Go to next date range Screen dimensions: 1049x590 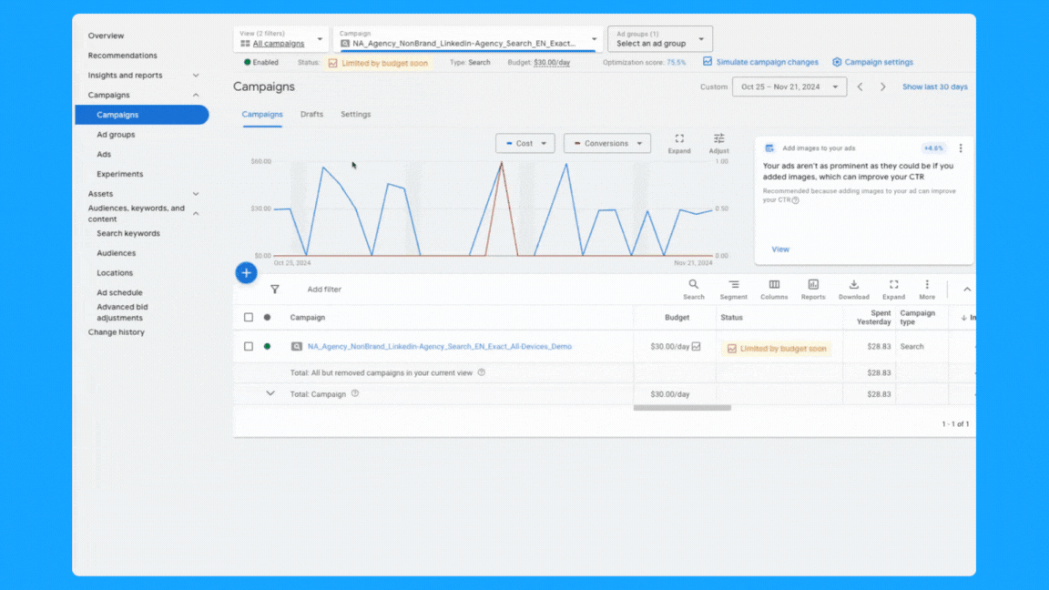coord(883,87)
